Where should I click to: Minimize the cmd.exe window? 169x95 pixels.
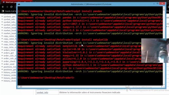[154, 4]
